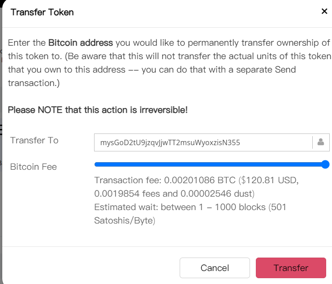Click the "Transfer Token" dialog title
Viewport: 332px width, 284px height.
(42, 12)
